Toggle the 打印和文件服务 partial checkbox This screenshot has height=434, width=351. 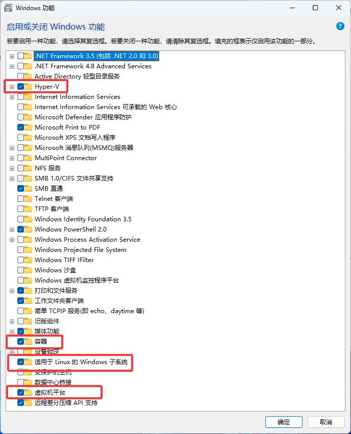[x=20, y=290]
